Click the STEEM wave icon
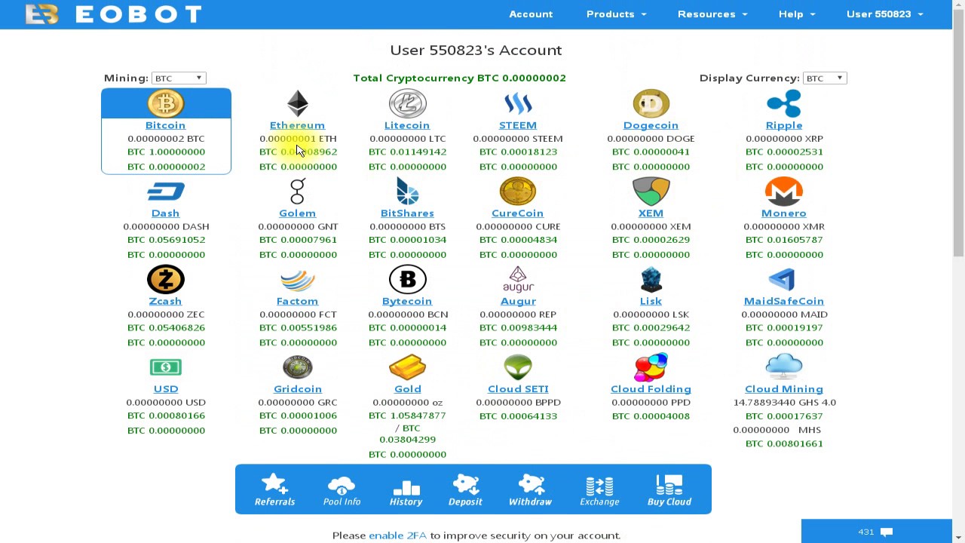965x543 pixels. 518,103
